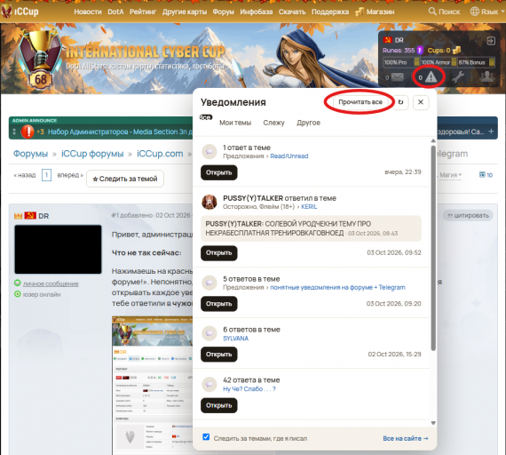Open the iCCup logo home link
The height and width of the screenshot is (455, 506).
coord(20,12)
